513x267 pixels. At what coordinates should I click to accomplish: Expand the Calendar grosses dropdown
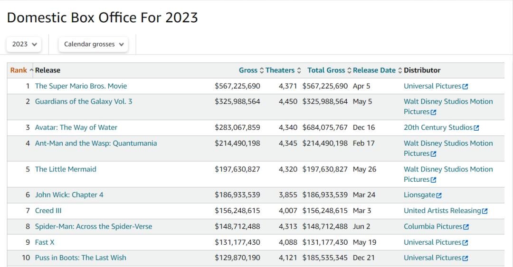(x=94, y=44)
